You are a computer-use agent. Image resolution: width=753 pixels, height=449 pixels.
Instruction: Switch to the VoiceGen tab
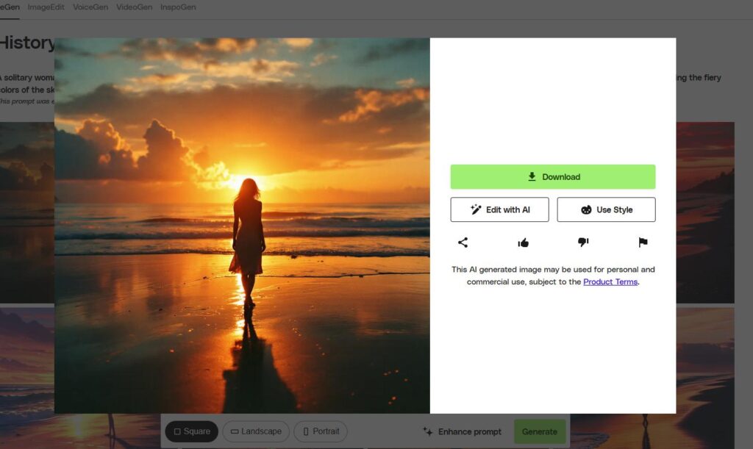pyautogui.click(x=90, y=7)
